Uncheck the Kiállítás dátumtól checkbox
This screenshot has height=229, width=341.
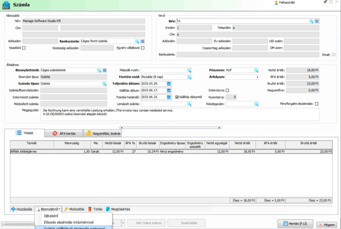coord(177,97)
